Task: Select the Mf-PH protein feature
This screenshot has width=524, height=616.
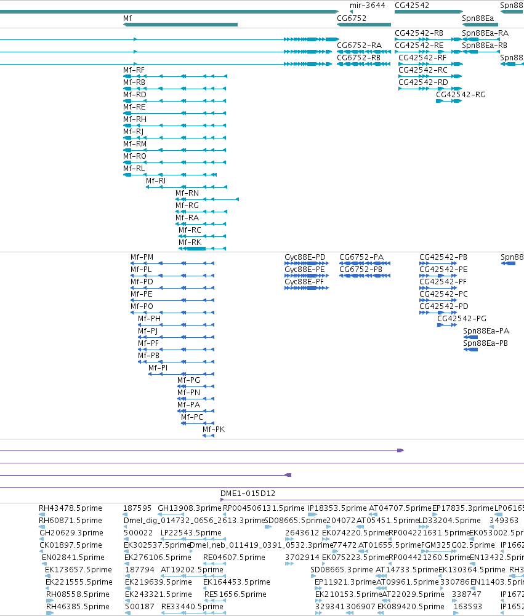Action: [x=176, y=325]
